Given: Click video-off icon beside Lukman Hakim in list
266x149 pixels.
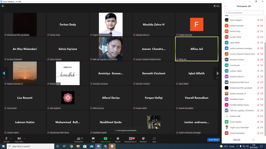Looking at the screenshot, I should coord(261,71).
